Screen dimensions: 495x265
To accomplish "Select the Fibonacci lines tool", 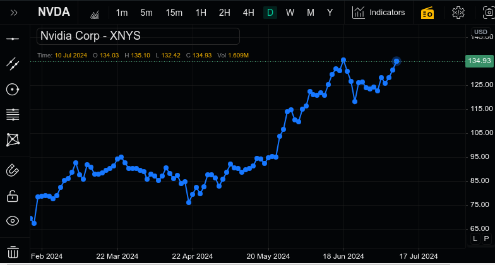I will [x=13, y=115].
